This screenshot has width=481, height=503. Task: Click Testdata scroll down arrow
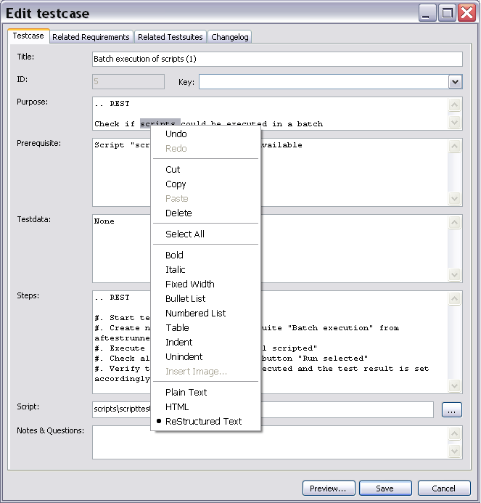click(455, 274)
